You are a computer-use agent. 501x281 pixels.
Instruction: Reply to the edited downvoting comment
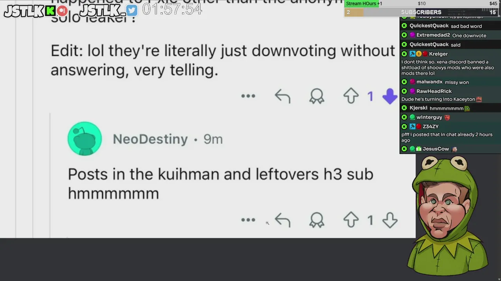click(283, 96)
